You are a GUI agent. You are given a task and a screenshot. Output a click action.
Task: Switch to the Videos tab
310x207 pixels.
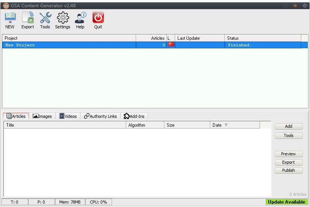pyautogui.click(x=68, y=116)
